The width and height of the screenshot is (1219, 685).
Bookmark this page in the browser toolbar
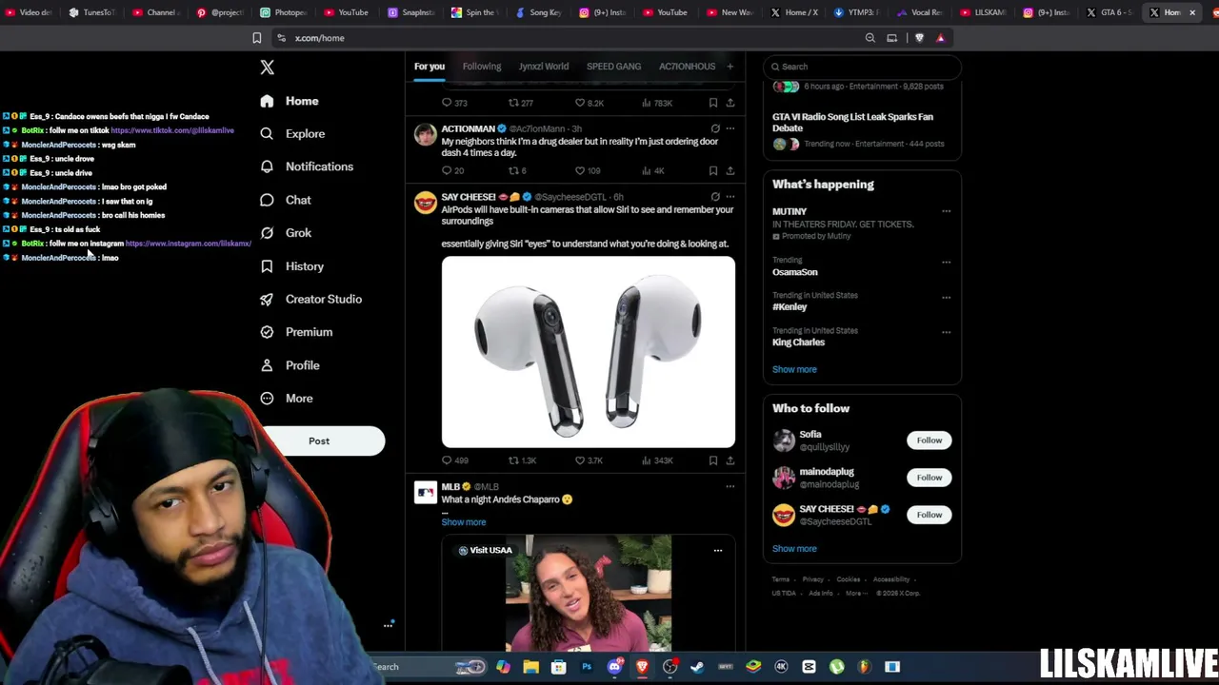(256, 38)
